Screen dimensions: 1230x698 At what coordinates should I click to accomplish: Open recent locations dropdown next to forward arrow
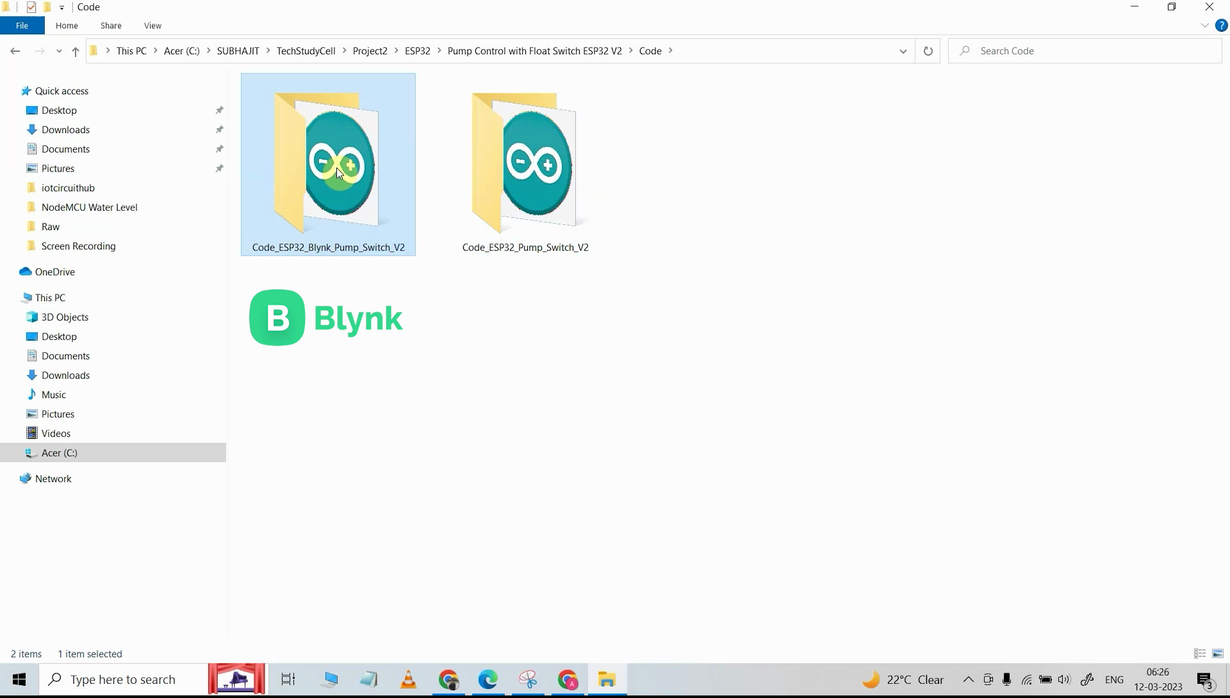point(58,51)
